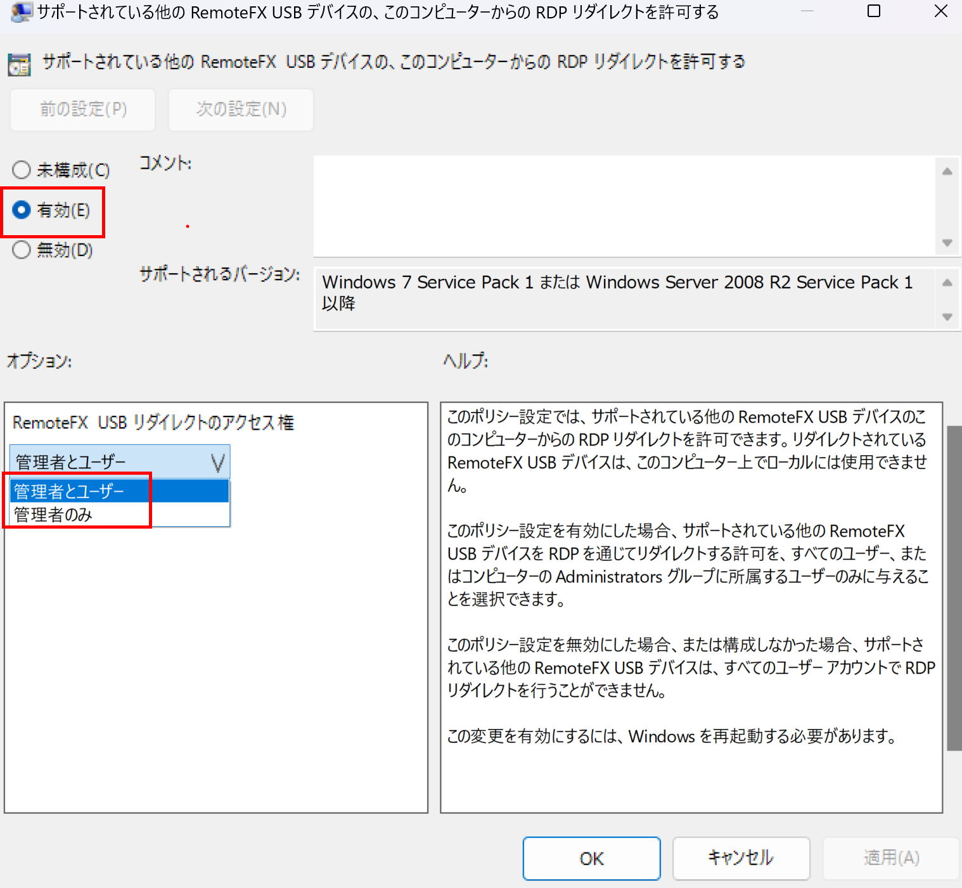Click inside the コメント text box
The width and height of the screenshot is (962, 888).
(624, 206)
